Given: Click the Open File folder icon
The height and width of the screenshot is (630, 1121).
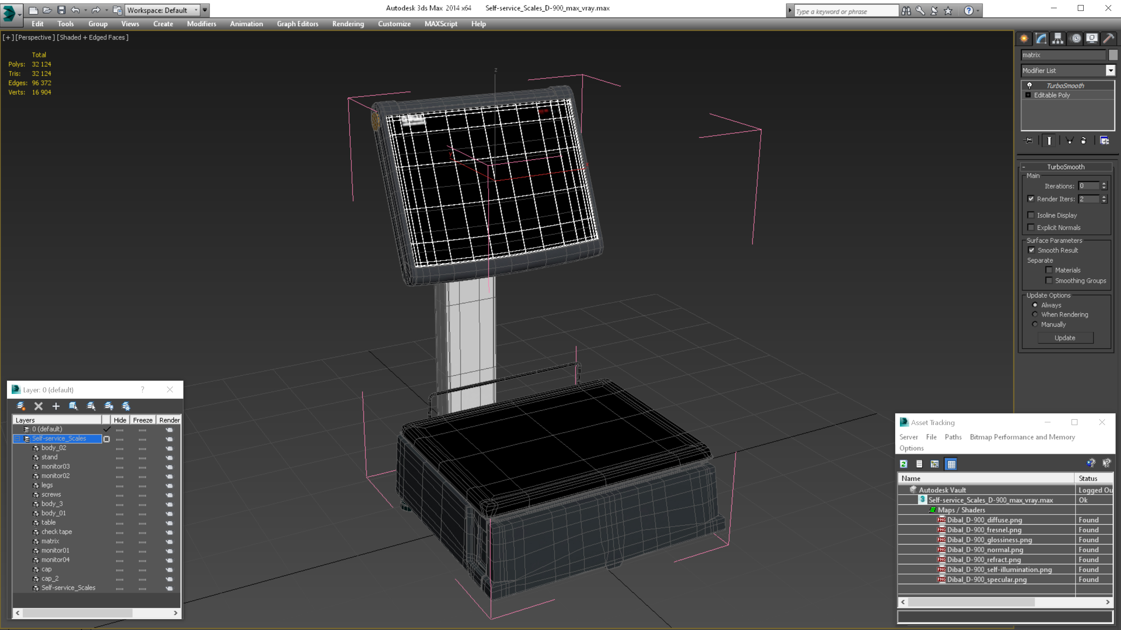Looking at the screenshot, I should (x=47, y=10).
